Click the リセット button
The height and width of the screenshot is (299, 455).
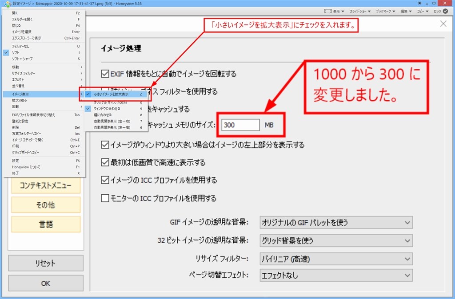pos(46,263)
